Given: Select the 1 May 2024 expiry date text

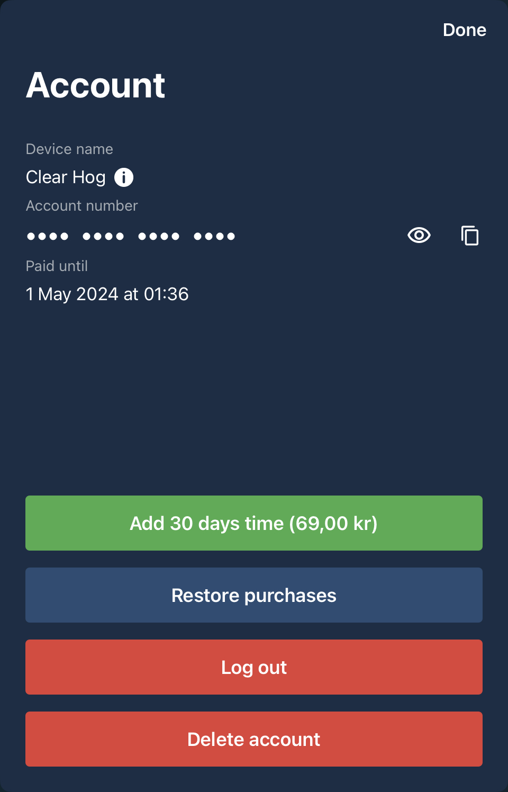Looking at the screenshot, I should point(107,294).
